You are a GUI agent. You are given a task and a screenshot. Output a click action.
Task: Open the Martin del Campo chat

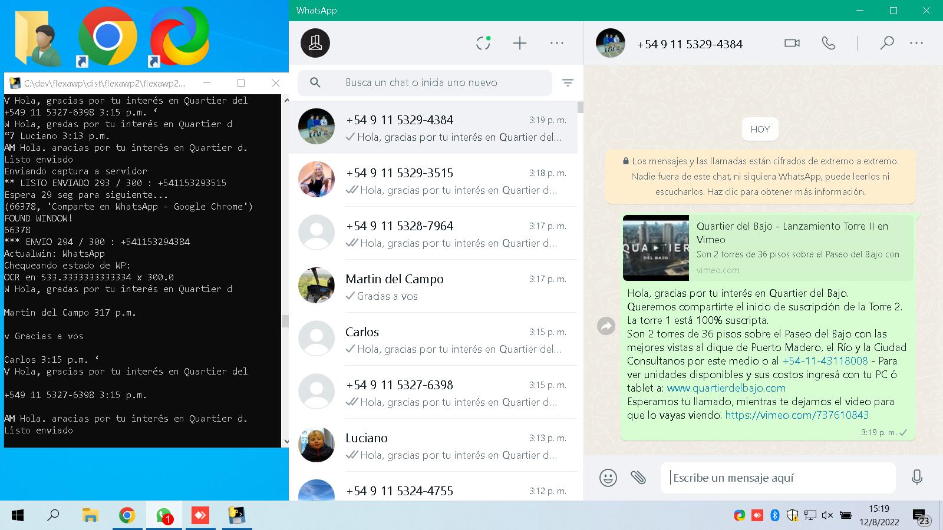pyautogui.click(x=433, y=286)
